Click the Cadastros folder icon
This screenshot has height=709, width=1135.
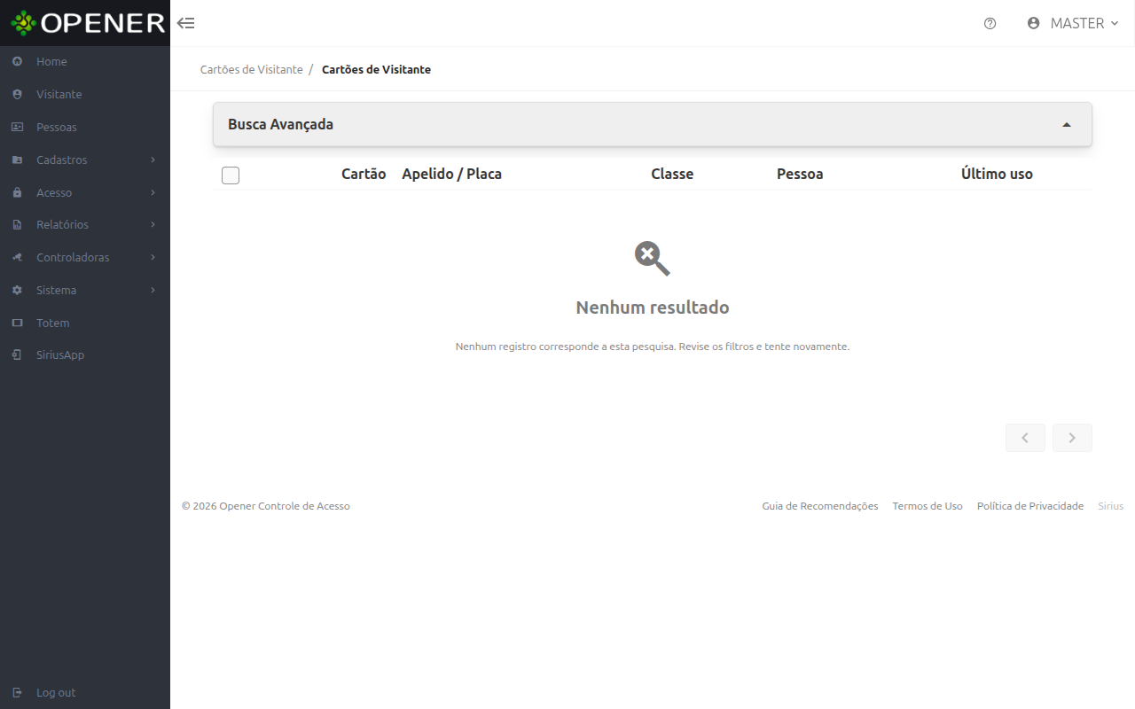pos(17,160)
